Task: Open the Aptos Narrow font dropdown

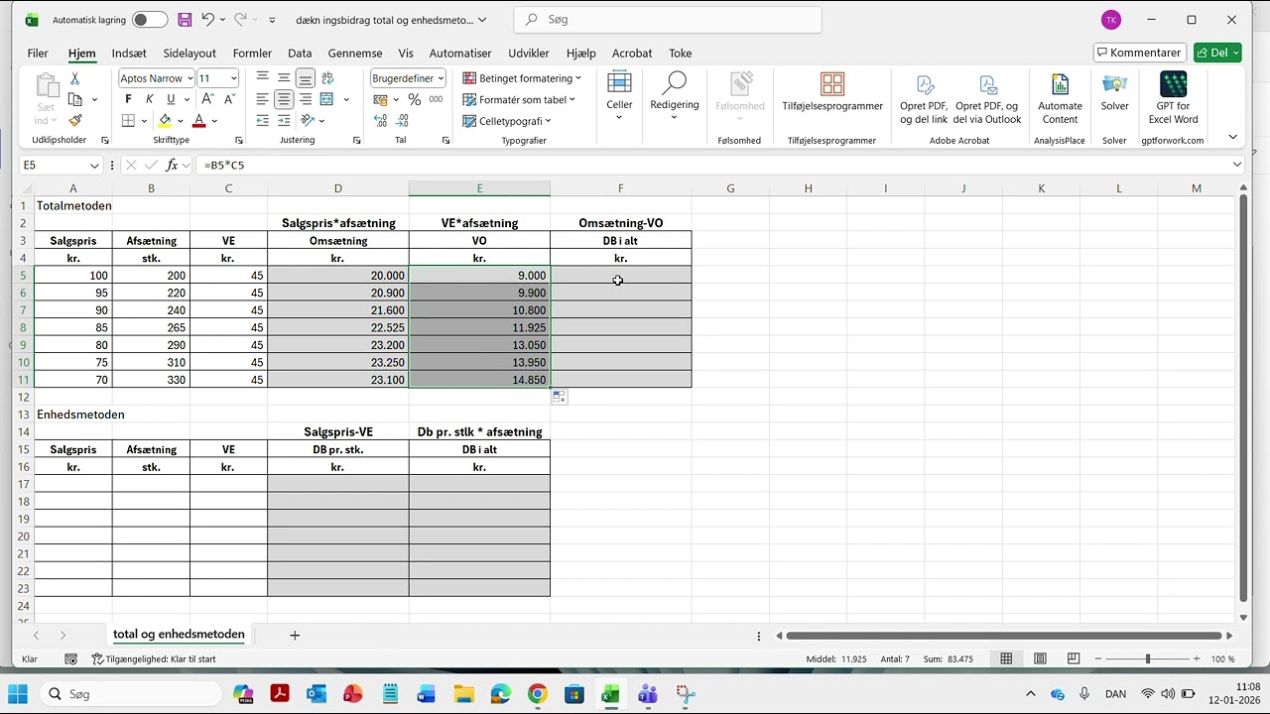Action: click(x=190, y=78)
